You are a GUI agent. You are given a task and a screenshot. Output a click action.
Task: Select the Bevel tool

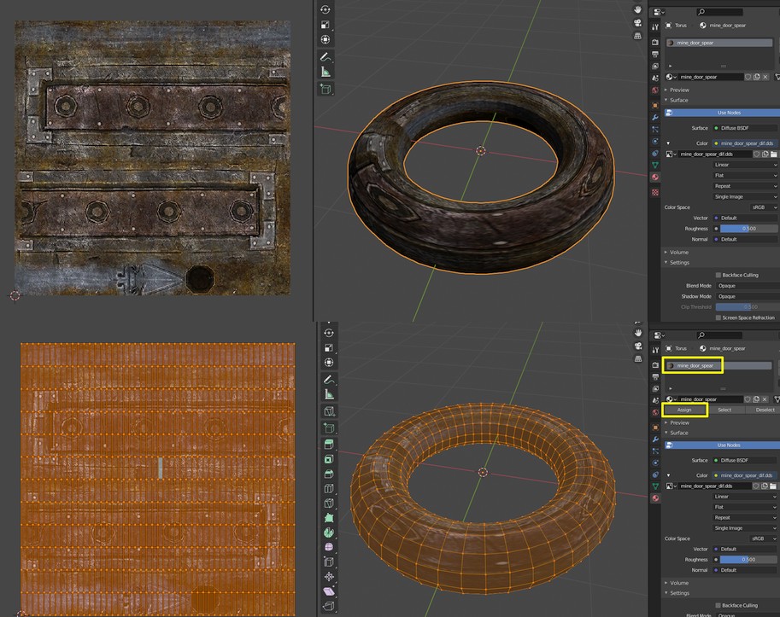click(x=329, y=474)
